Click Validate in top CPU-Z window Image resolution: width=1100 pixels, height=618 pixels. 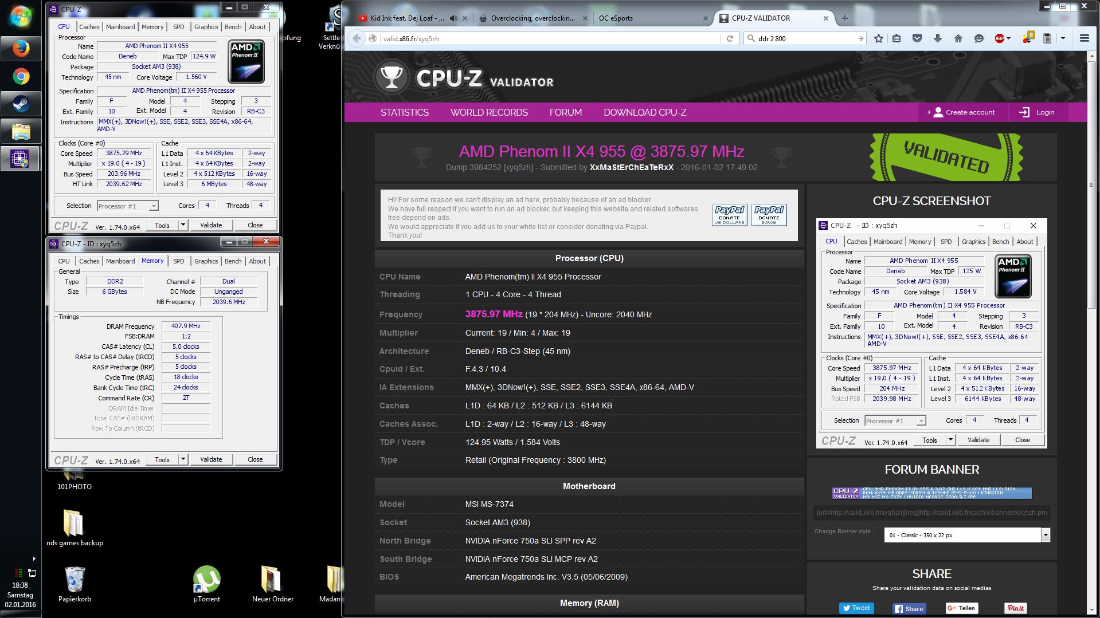[x=211, y=225]
